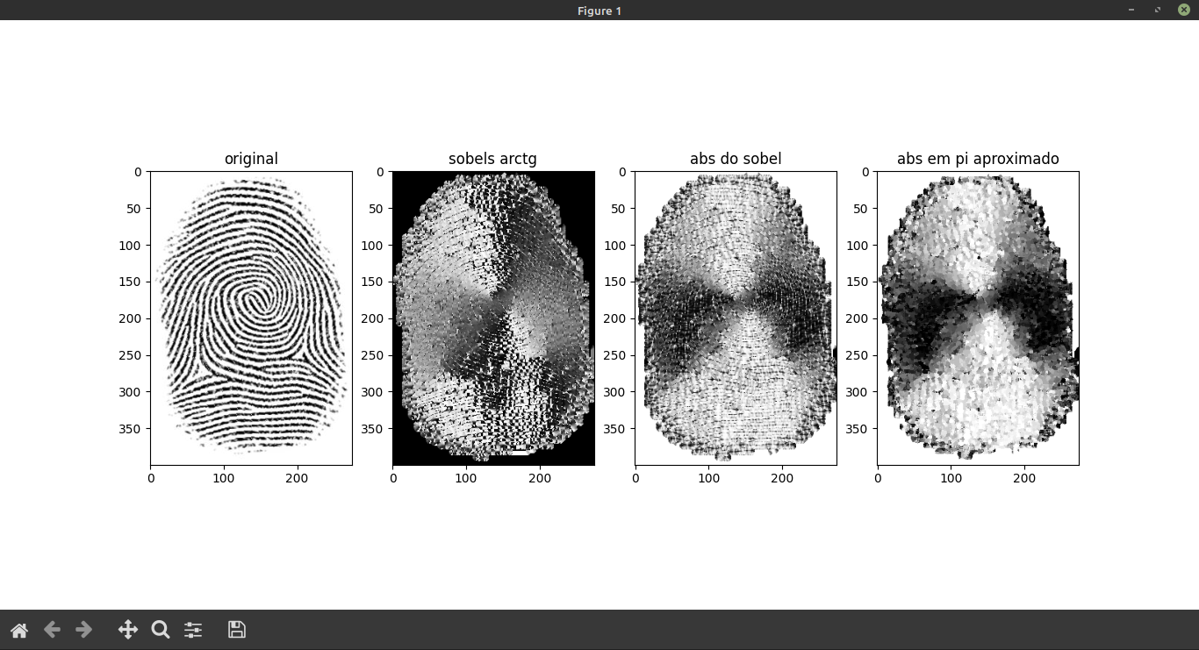This screenshot has width=1199, height=650.
Task: Activate the Pan/move axes tool
Action: point(127,630)
